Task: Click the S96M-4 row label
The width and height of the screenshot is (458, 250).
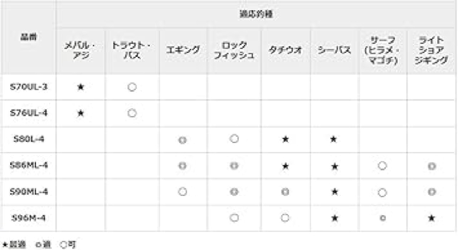Action: (x=28, y=218)
